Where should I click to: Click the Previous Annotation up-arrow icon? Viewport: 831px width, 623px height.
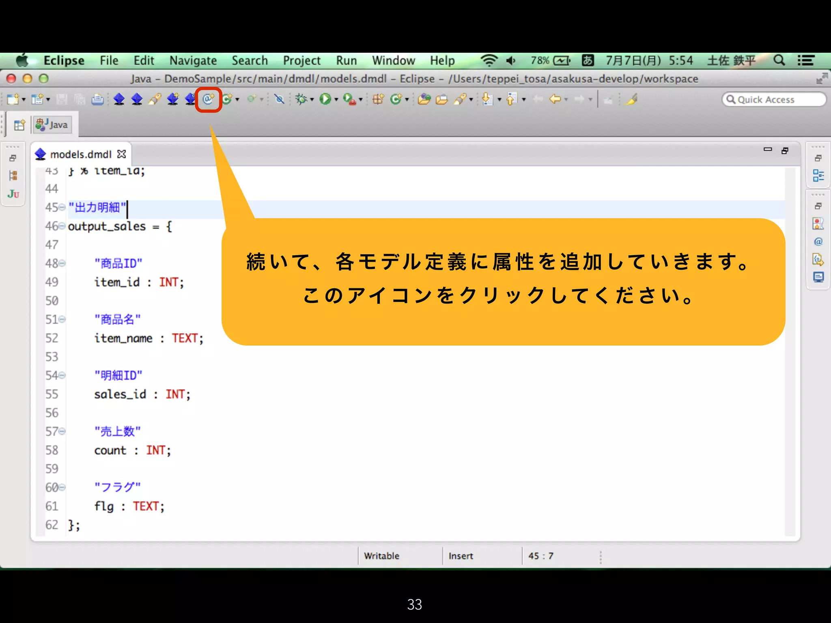tap(512, 99)
